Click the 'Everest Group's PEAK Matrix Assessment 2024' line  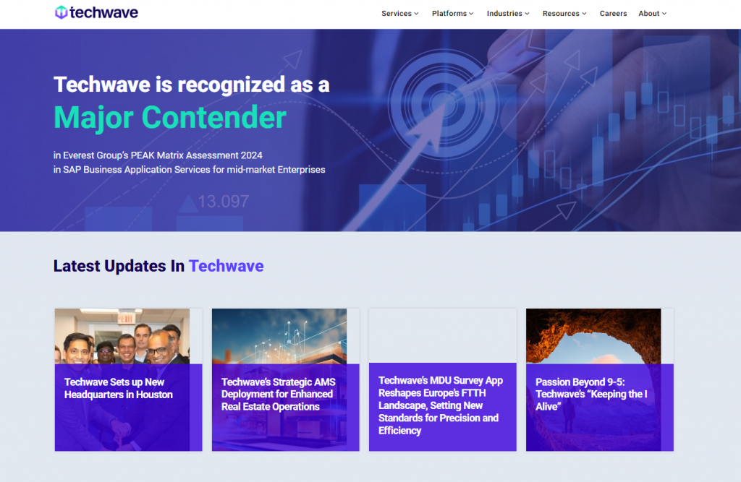(158, 155)
